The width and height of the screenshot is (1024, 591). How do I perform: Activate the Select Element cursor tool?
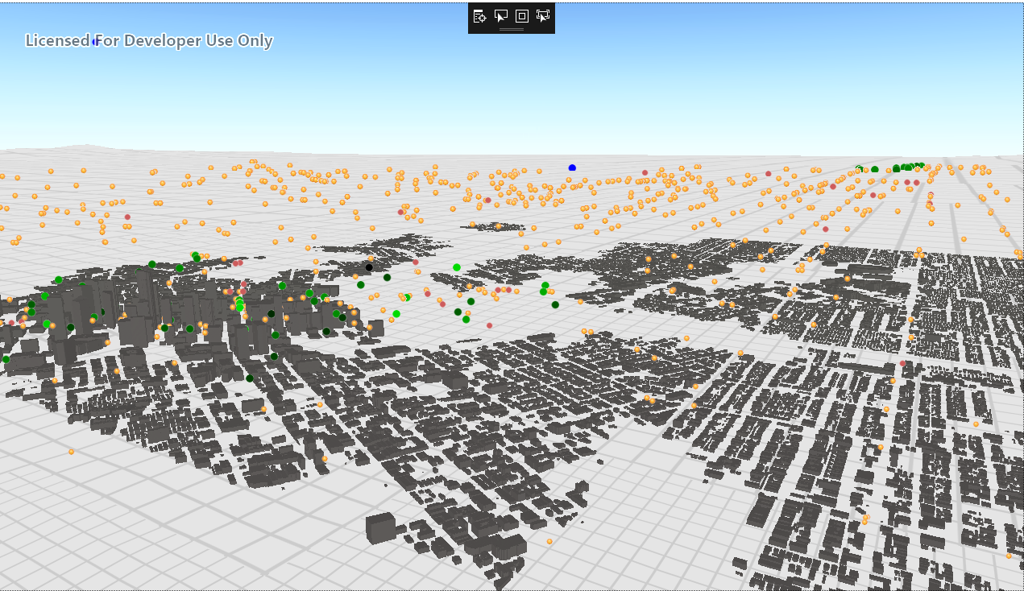click(501, 16)
